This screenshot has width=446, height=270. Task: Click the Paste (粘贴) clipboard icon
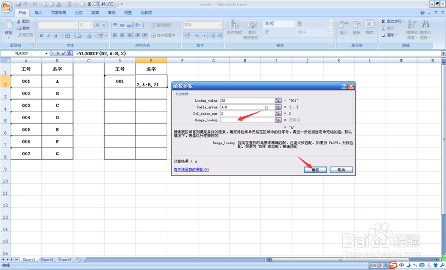(x=8, y=25)
